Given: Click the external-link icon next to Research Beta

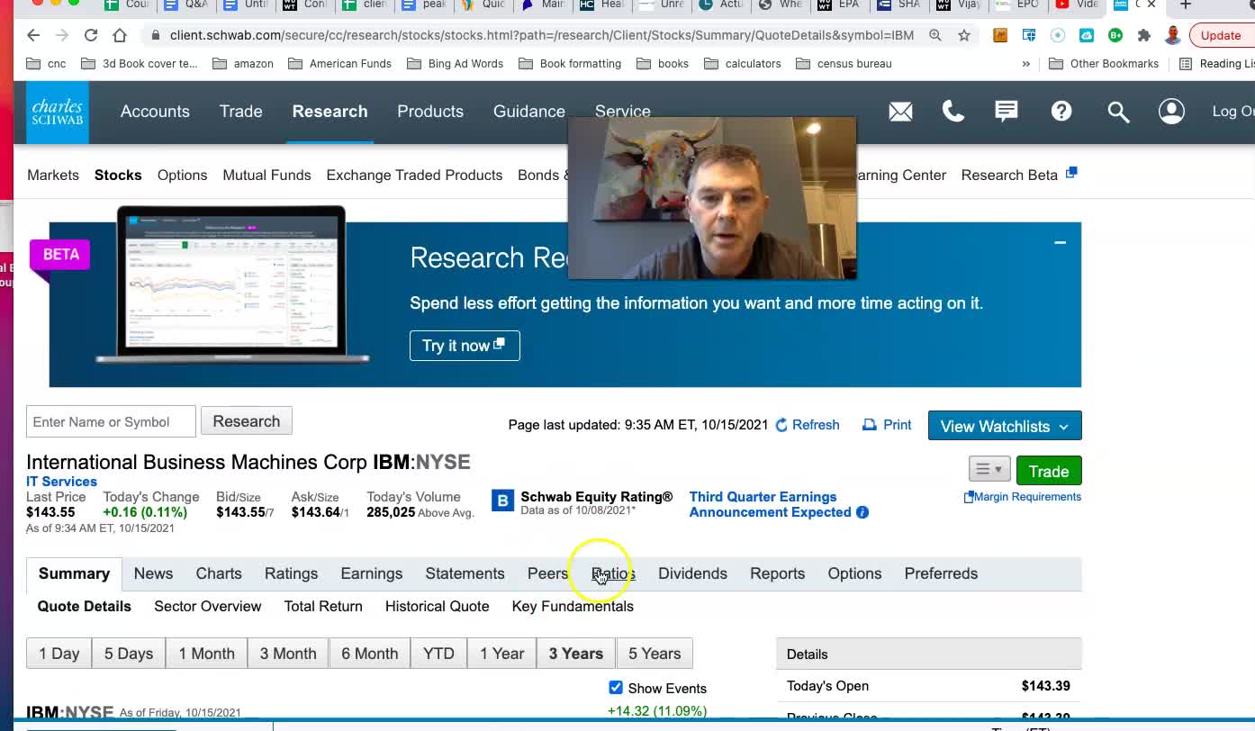Looking at the screenshot, I should coord(1071,173).
